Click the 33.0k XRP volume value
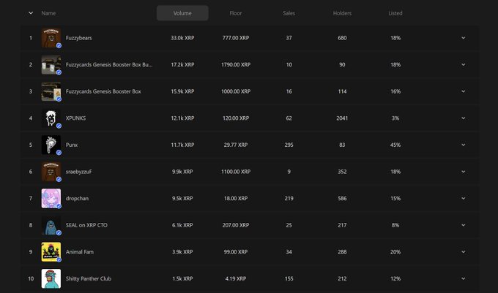 click(182, 38)
